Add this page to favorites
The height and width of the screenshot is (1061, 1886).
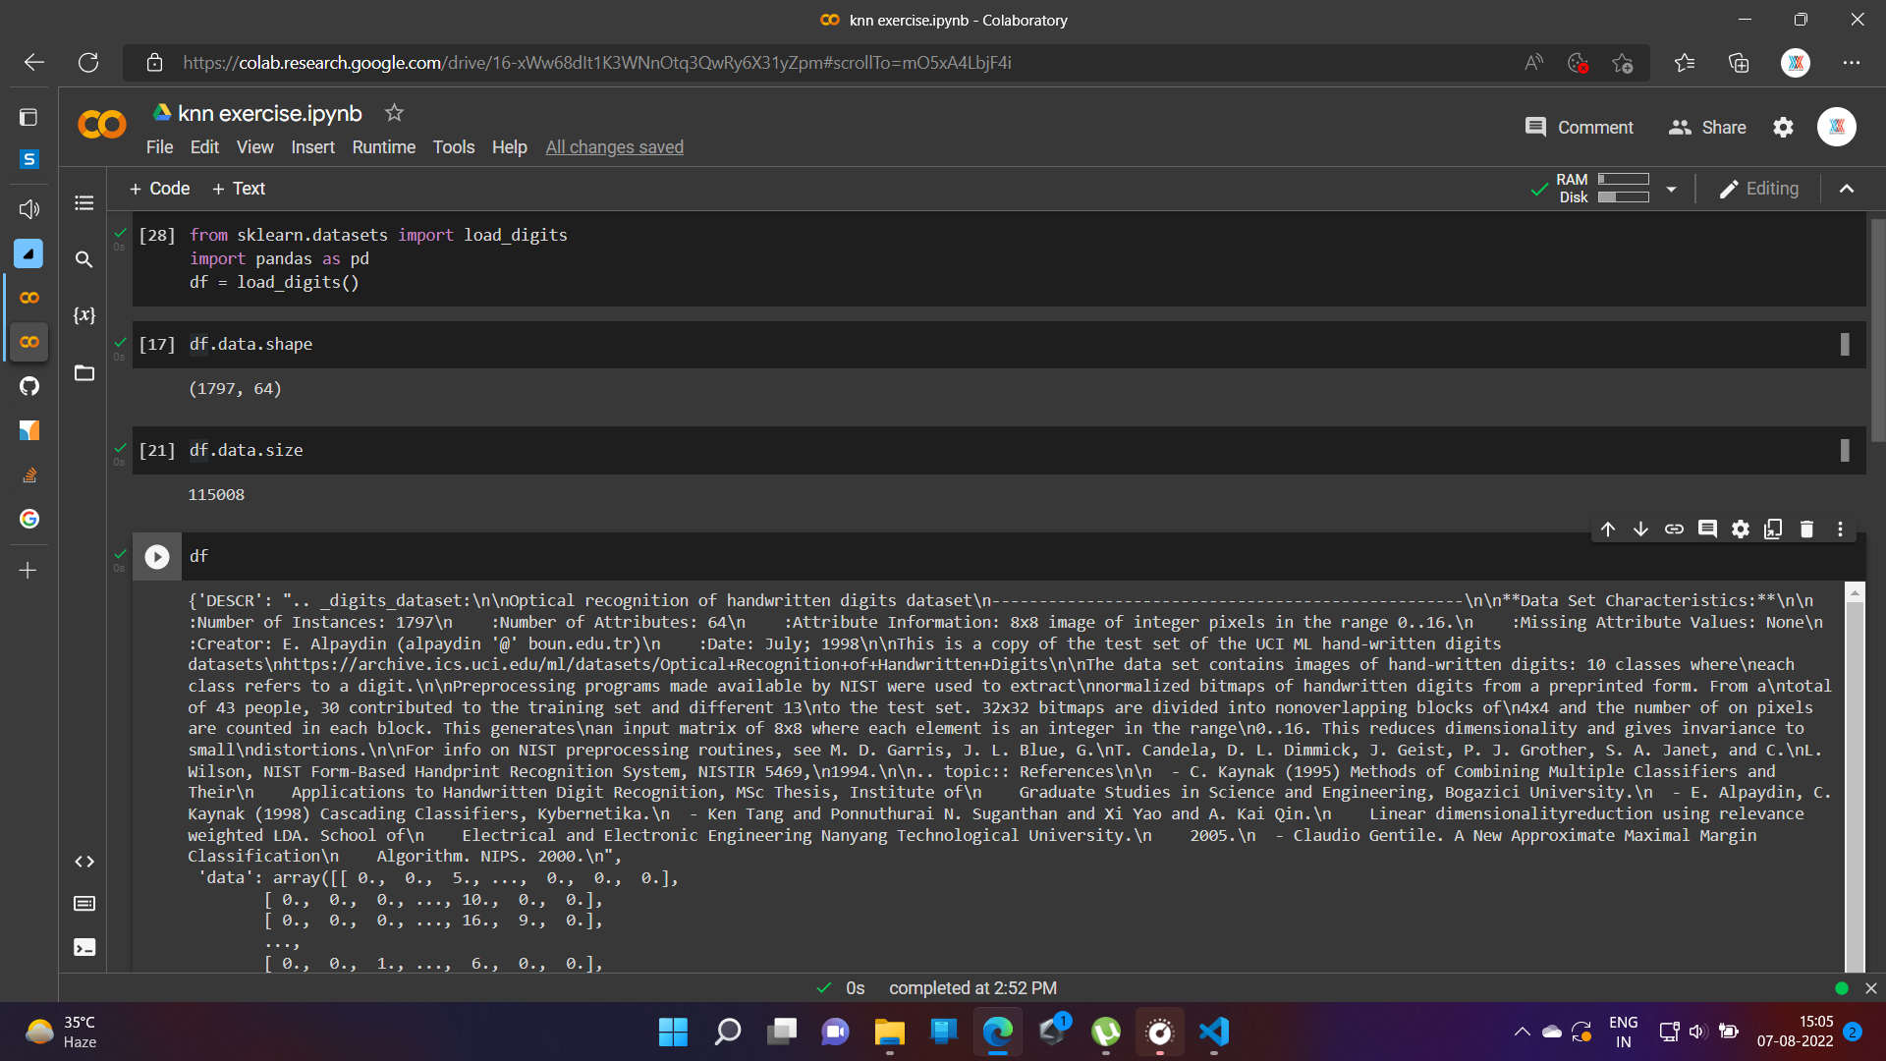click(1622, 63)
